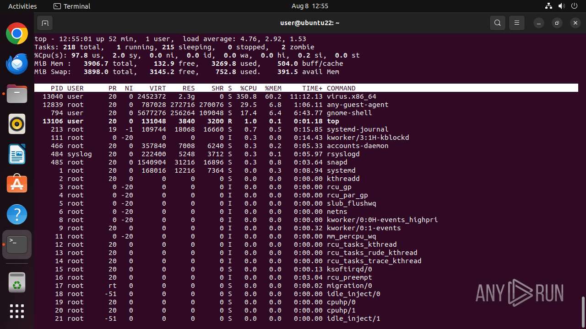The image size is (586, 329).
Task: Click the gnome-shell command entry
Action: tap(349, 113)
